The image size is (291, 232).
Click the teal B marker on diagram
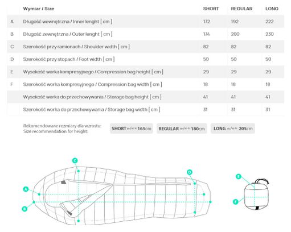coord(24,209)
